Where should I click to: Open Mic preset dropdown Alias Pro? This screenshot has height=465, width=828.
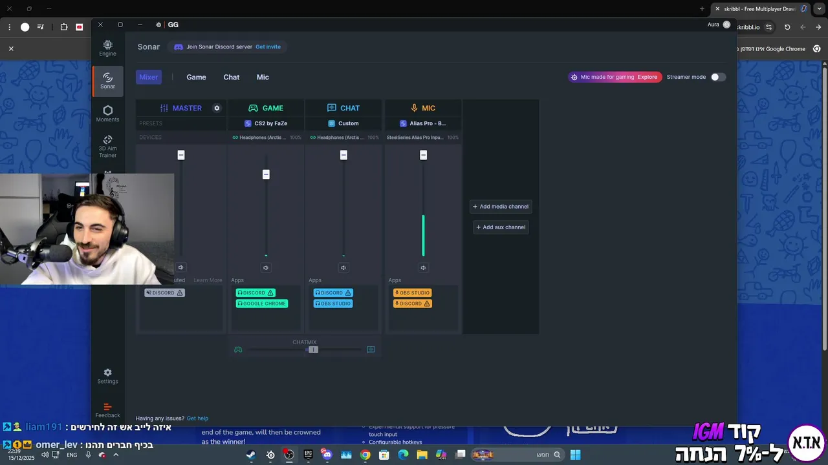pos(423,123)
